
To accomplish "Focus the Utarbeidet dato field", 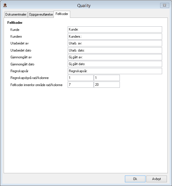I will click(x=115, y=50).
